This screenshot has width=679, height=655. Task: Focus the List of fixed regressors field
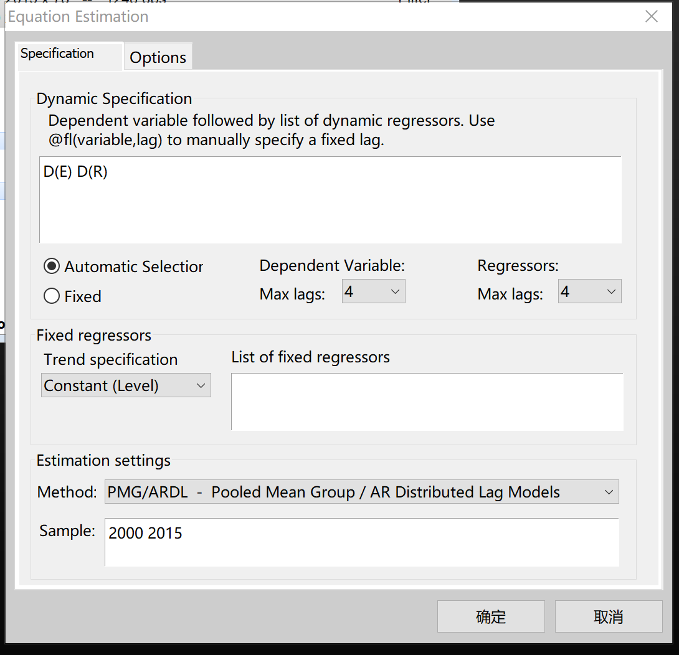coord(427,402)
